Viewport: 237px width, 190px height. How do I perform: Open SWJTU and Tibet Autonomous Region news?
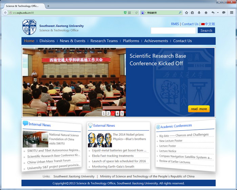tap(53, 150)
